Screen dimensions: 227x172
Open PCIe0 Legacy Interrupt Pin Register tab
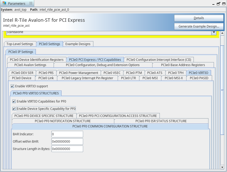87,78
